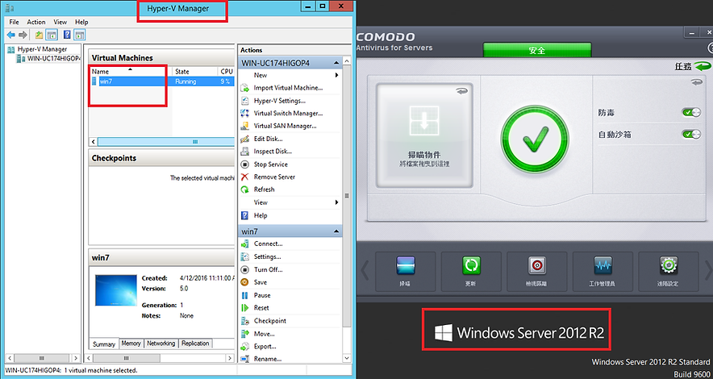Click the Show/Hide Console Tree toolbar icon

(x=52, y=35)
